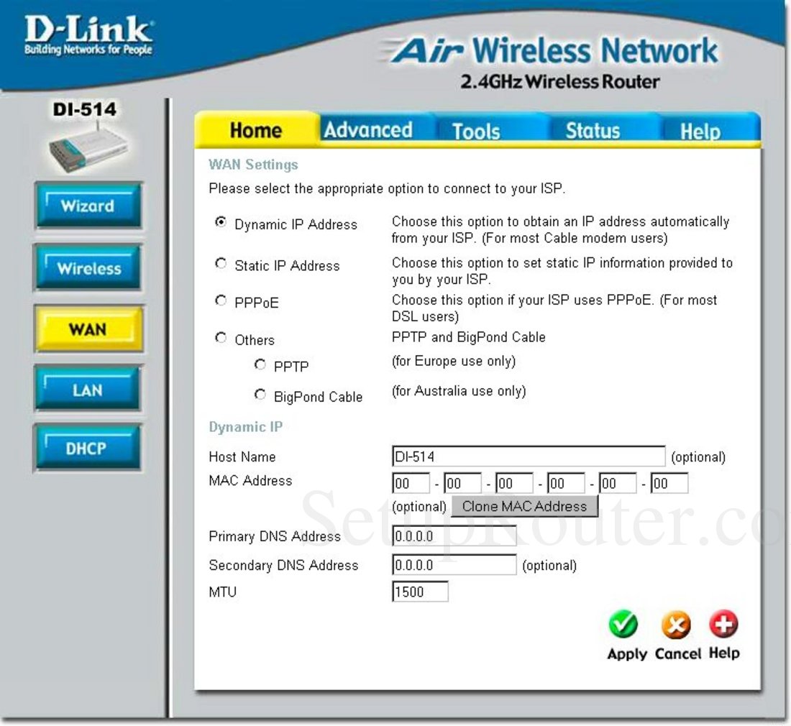791x726 pixels.
Task: Click the orange Cancel X icon
Action: point(676,625)
